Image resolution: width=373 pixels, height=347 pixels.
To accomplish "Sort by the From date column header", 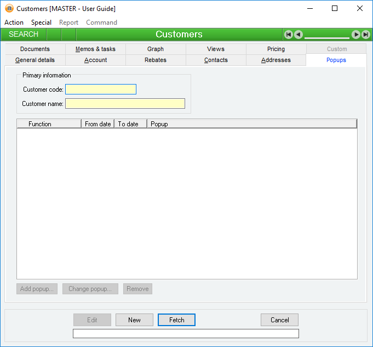I will [x=97, y=124].
